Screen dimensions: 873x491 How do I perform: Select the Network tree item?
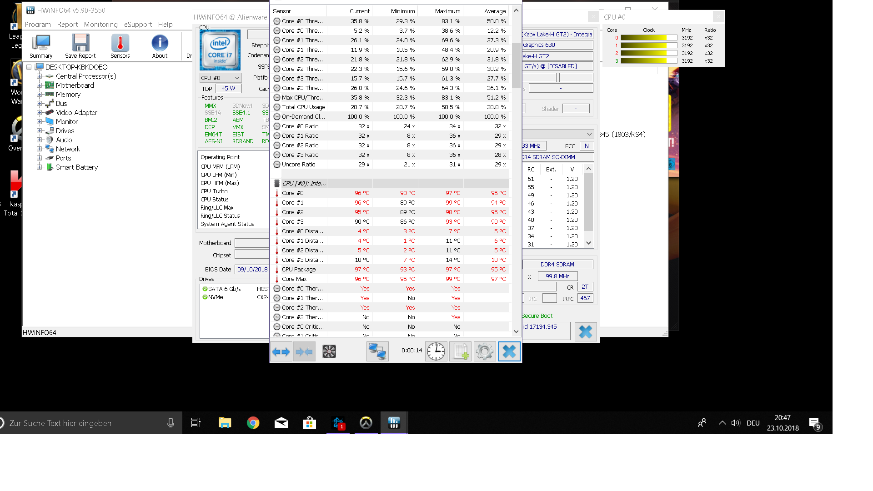(68, 149)
